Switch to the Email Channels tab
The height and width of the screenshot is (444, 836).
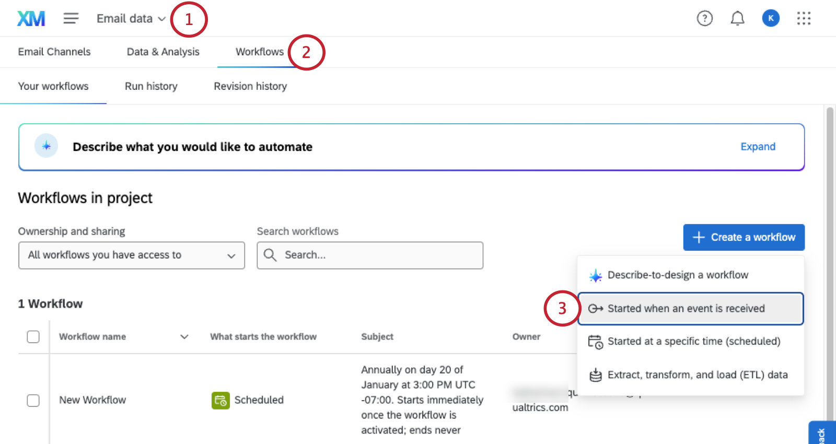coord(54,52)
